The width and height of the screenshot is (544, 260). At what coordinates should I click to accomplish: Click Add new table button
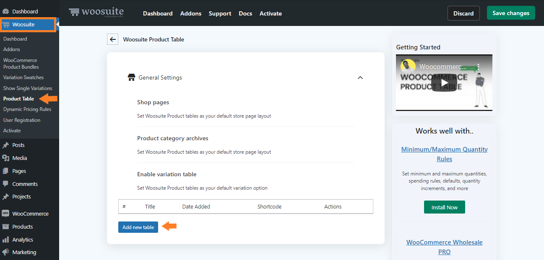(x=138, y=227)
